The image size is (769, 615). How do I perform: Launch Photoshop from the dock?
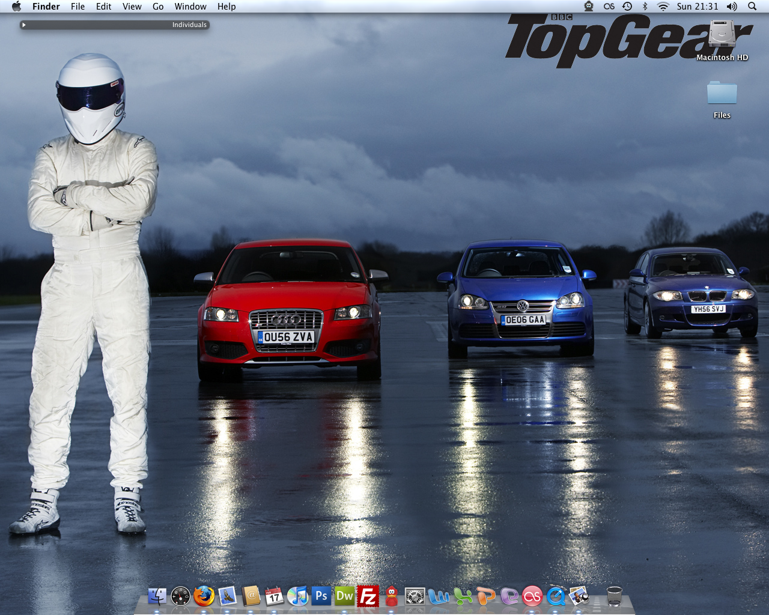click(321, 596)
